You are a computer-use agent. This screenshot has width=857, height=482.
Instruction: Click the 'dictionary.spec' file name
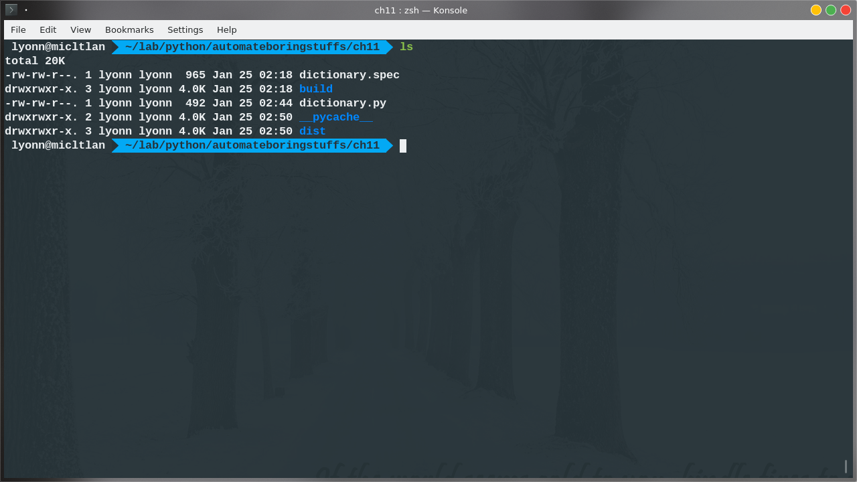(x=349, y=75)
